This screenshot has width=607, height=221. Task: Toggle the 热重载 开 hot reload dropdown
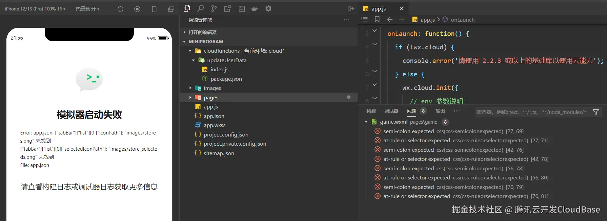[87, 9]
